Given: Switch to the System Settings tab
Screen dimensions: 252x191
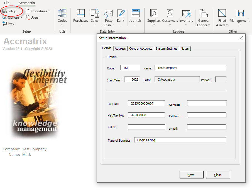Looking at the screenshot, I should tap(166, 49).
